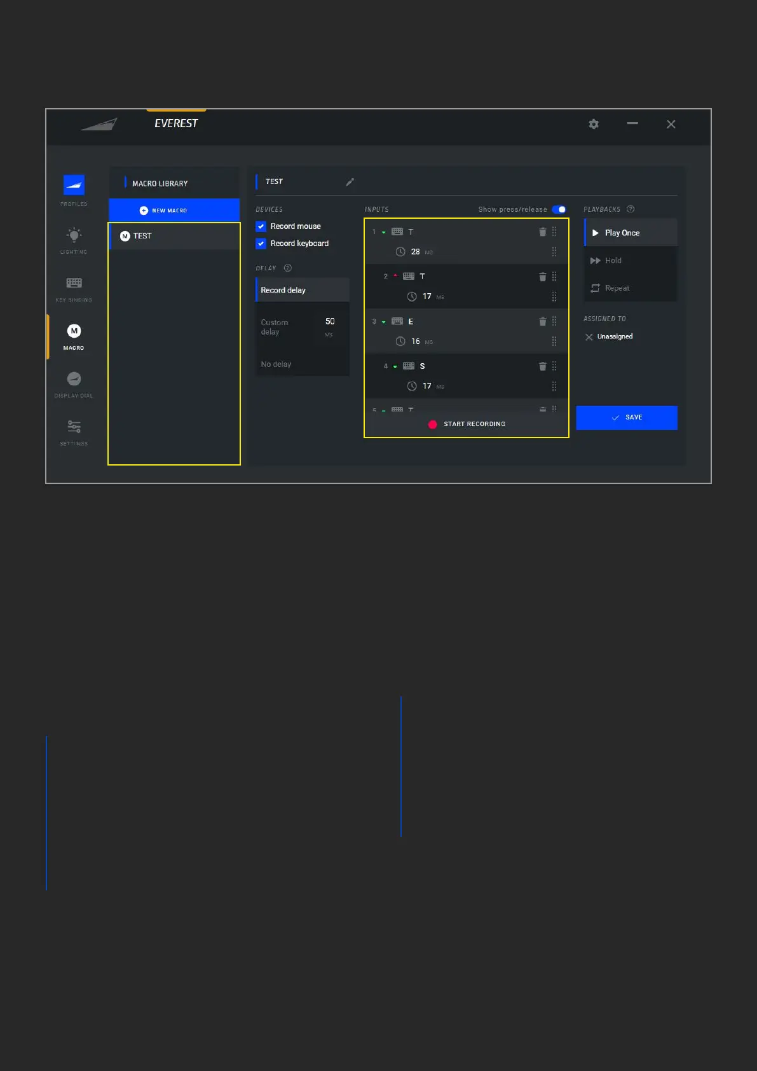The width and height of the screenshot is (757, 1071).
Task: Click Macro Library header
Action: pyautogui.click(x=160, y=184)
